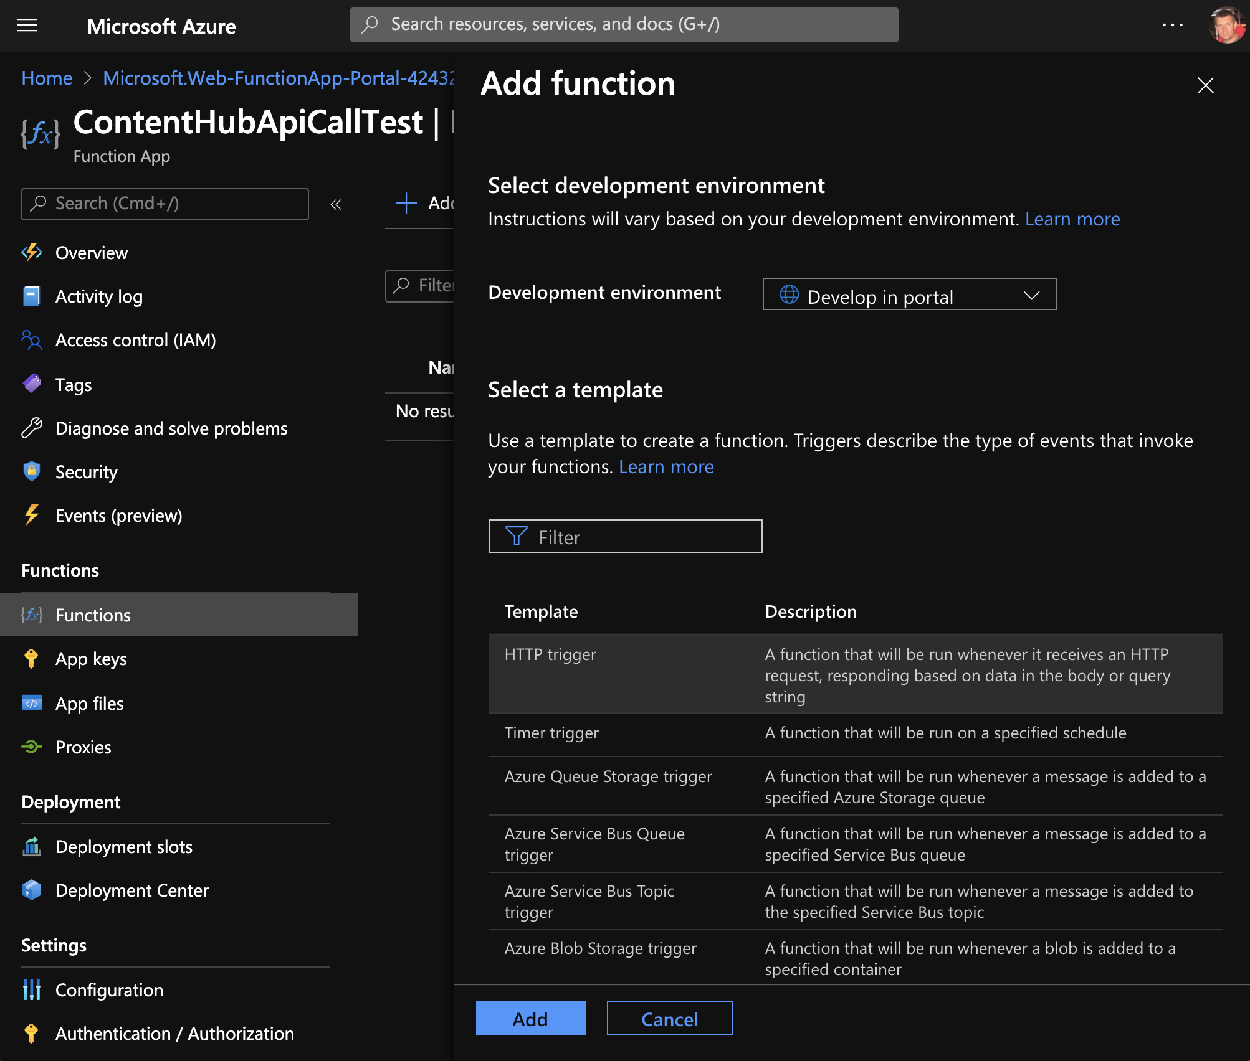Select Azure Blob Storage trigger template

[x=855, y=958]
